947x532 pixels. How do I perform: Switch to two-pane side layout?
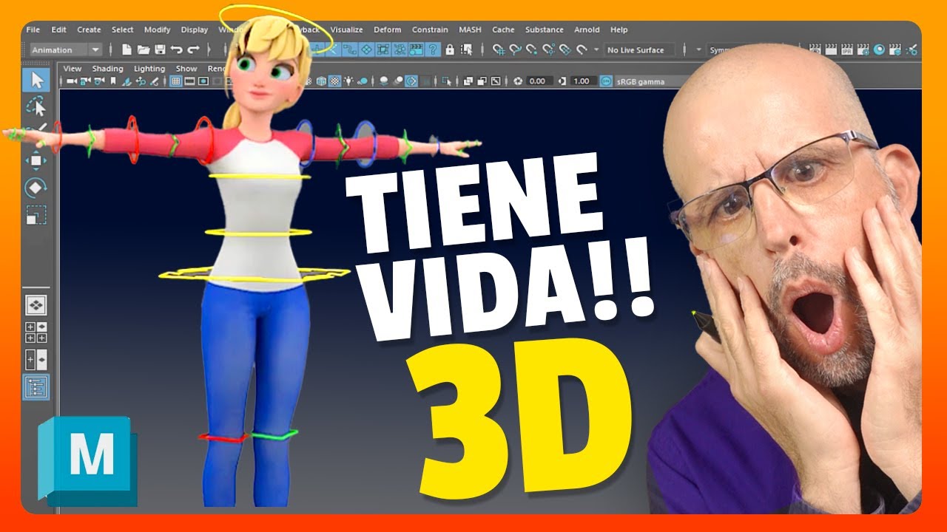pyautogui.click(x=36, y=360)
